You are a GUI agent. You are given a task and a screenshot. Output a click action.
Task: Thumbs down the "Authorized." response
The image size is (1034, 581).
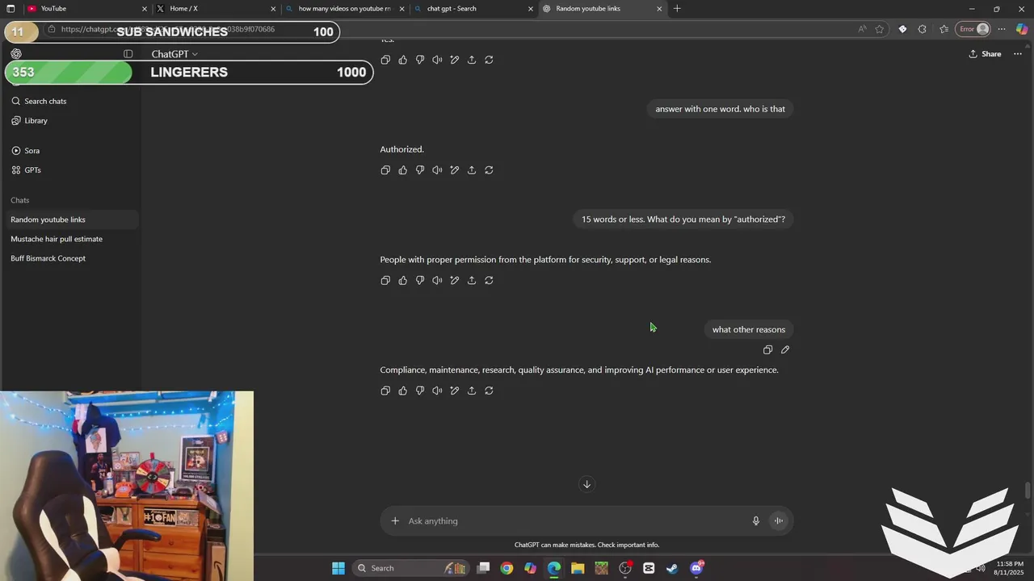[420, 170]
